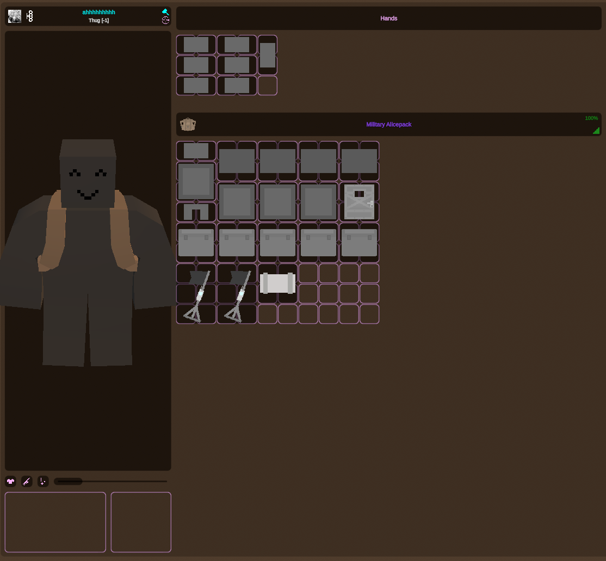Select the first tripod flag item
606x561 pixels.
pos(196,294)
